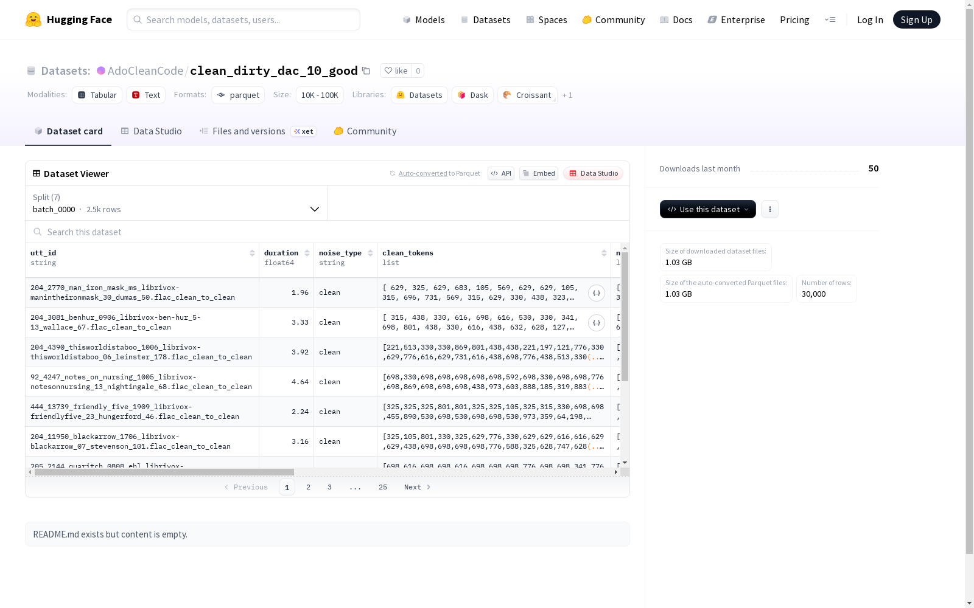Expand cell JSON in first clean_tokens row
This screenshot has height=608, width=974.
click(x=597, y=293)
